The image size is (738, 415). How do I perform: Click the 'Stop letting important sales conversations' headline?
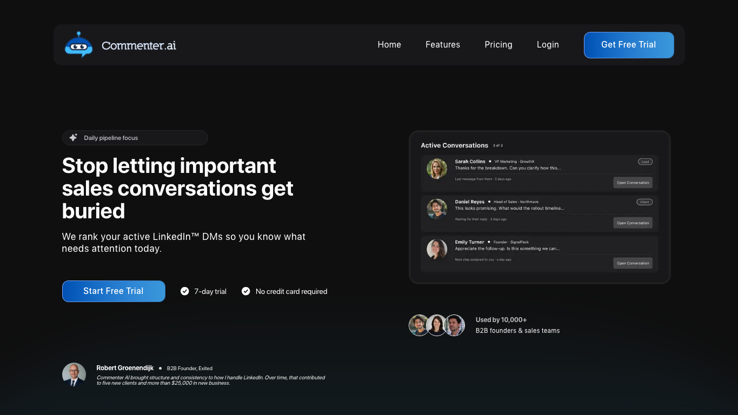(178, 188)
